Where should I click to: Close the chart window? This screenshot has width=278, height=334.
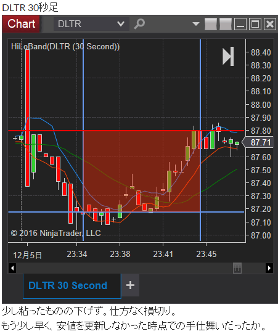coord(270,24)
